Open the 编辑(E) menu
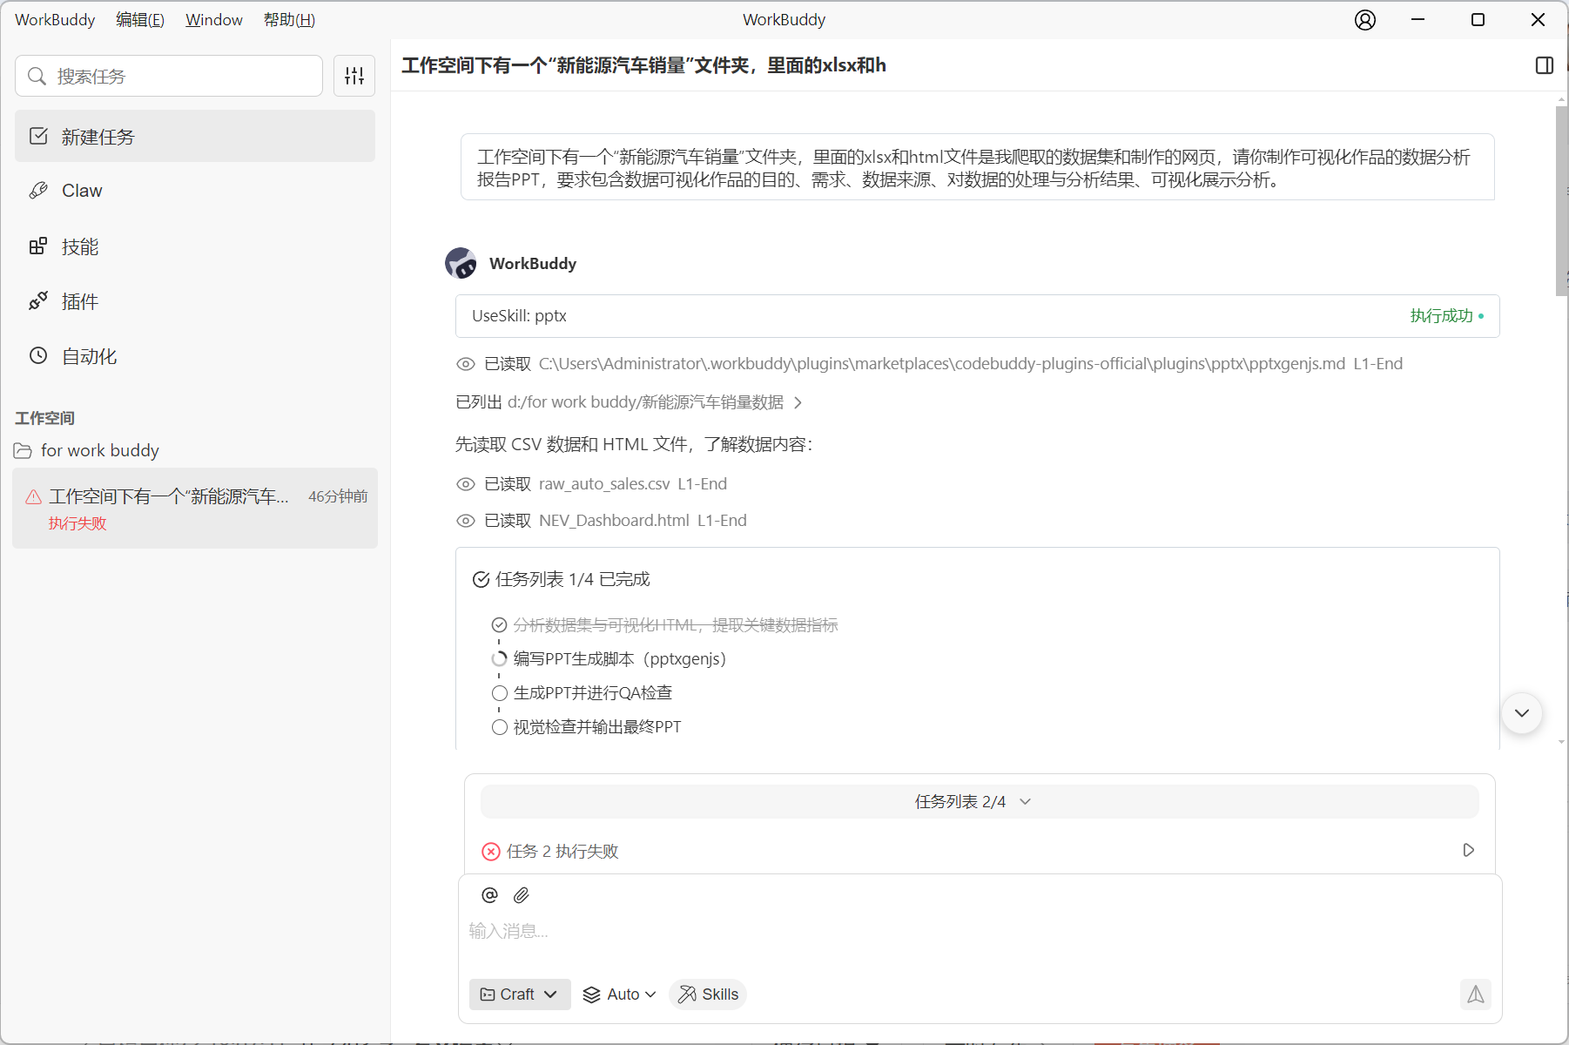The height and width of the screenshot is (1045, 1569). click(140, 20)
